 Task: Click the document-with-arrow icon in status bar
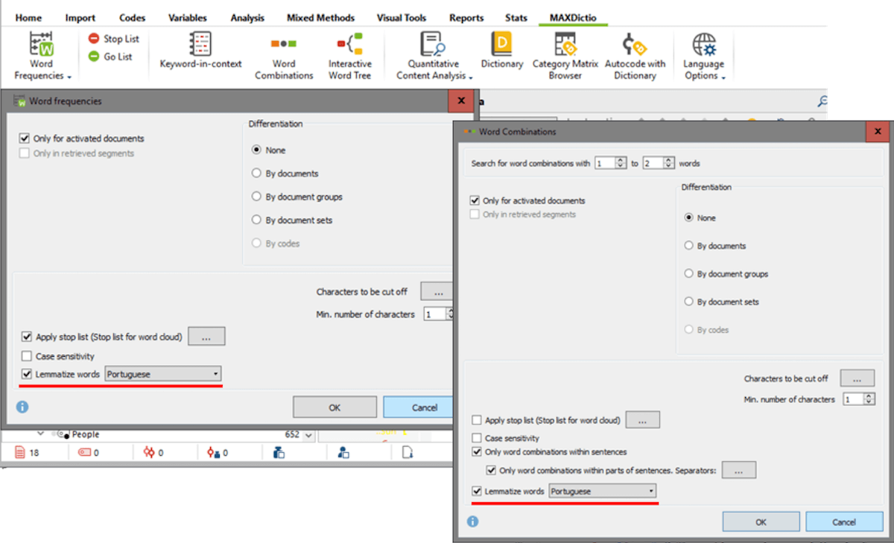[x=408, y=452]
